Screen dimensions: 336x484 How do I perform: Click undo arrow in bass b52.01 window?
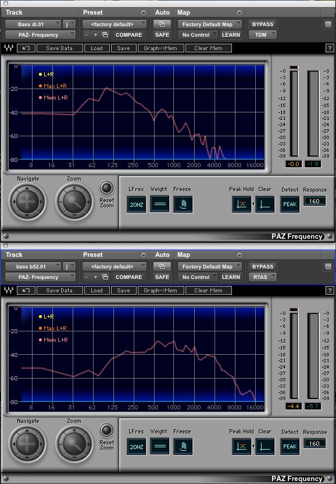coord(26,291)
